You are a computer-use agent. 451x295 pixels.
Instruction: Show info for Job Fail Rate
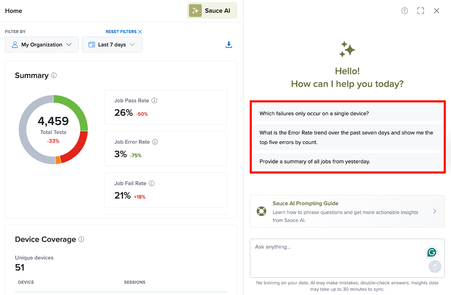[152, 183]
